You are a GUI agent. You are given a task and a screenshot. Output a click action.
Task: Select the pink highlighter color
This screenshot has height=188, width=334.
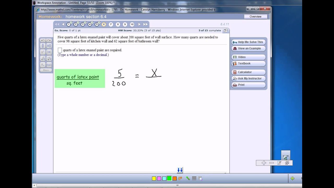[x=159, y=179]
